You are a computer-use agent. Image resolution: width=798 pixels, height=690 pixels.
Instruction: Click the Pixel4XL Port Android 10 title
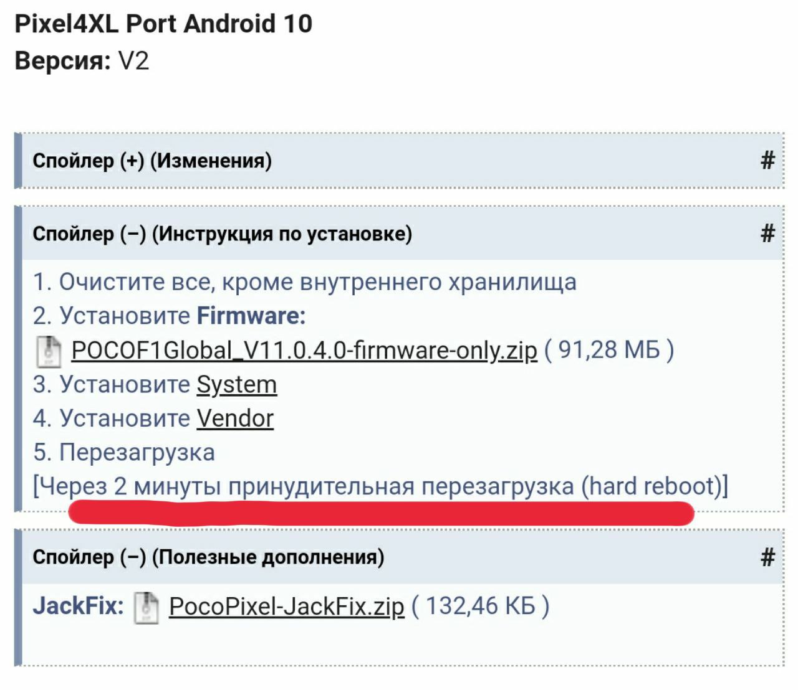[163, 24]
